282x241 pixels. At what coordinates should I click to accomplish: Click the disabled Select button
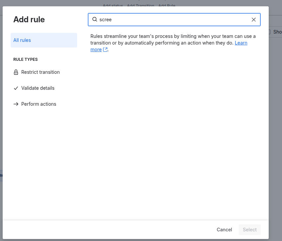click(249, 230)
